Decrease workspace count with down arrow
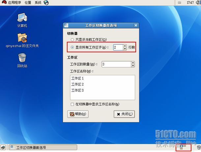The height and width of the screenshot is (152, 201). pos(133,66)
